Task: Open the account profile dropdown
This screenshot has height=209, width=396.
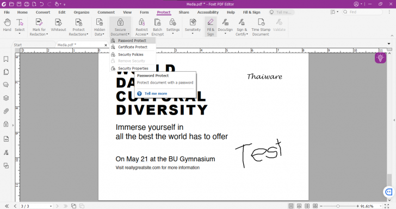Action: (358, 4)
